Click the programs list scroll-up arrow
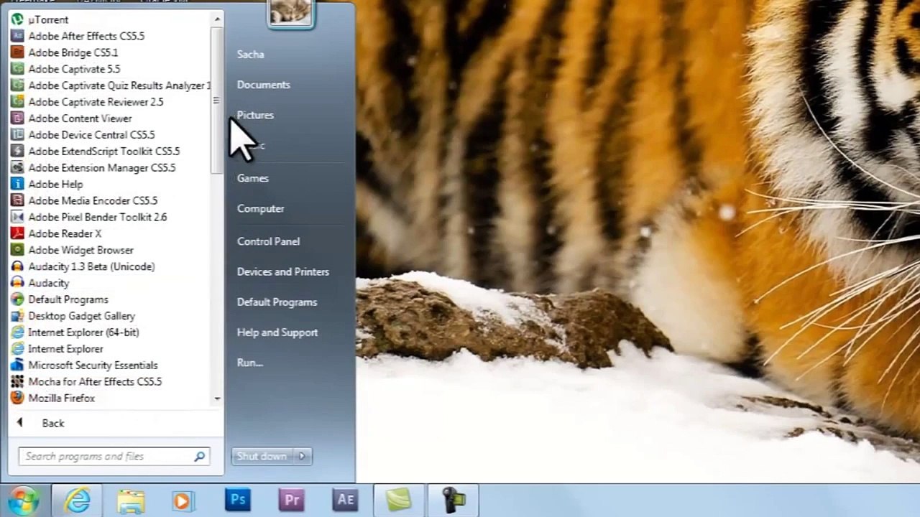The height and width of the screenshot is (517, 920). 217,19
